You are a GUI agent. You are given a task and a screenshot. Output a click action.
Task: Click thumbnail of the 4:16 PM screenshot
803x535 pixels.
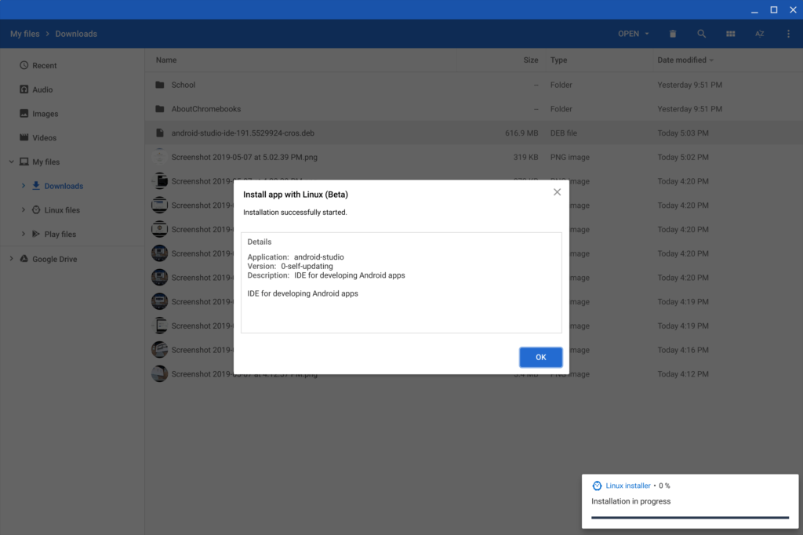pos(160,350)
